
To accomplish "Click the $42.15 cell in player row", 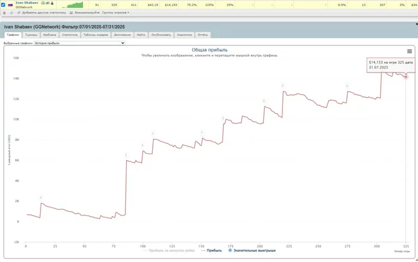I will pyautogui.click(x=153, y=5).
